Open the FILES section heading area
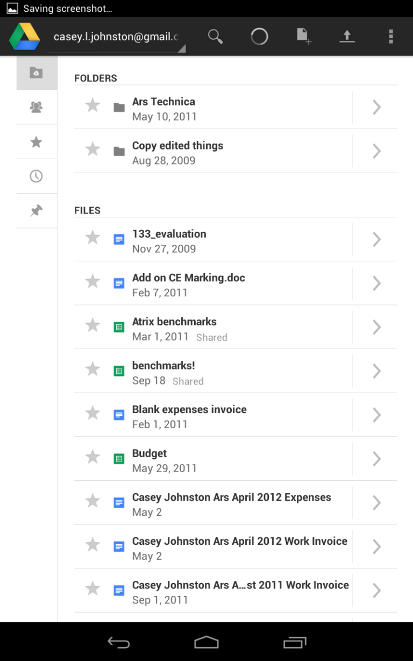Viewport: 413px width, 661px height. tap(87, 210)
